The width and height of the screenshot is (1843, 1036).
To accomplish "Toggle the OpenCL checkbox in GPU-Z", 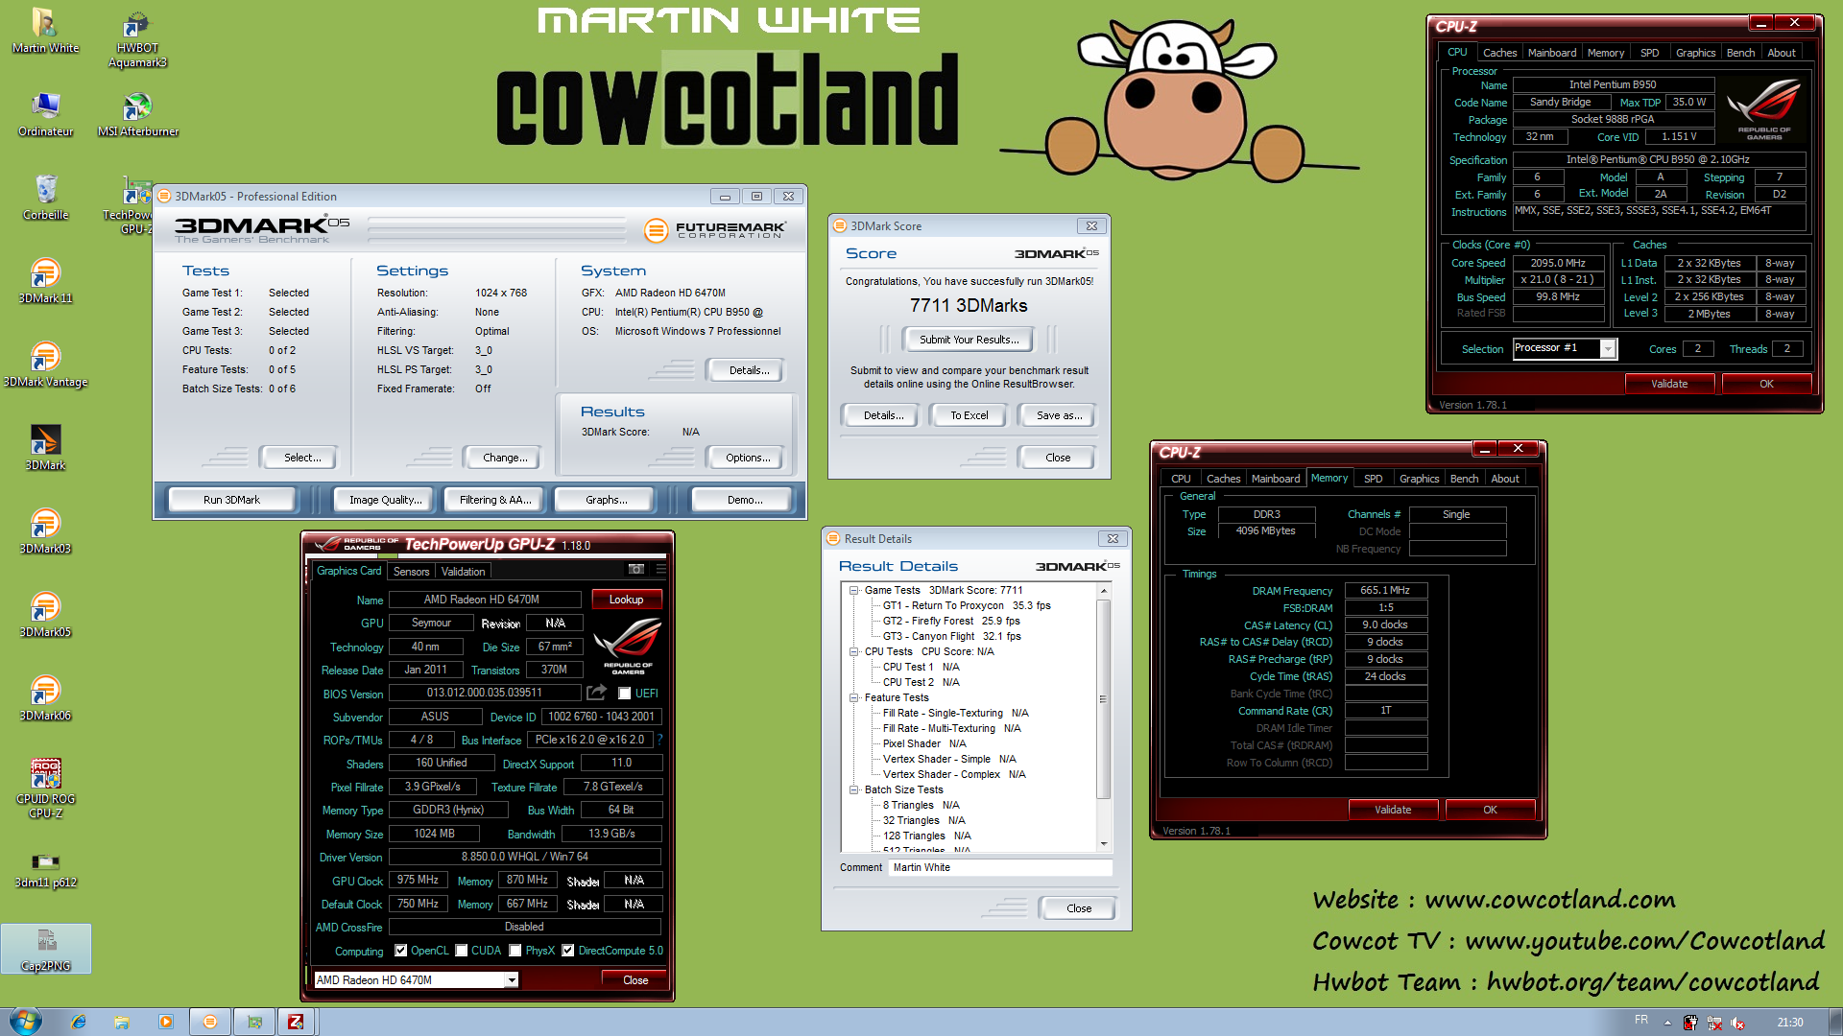I will click(400, 951).
